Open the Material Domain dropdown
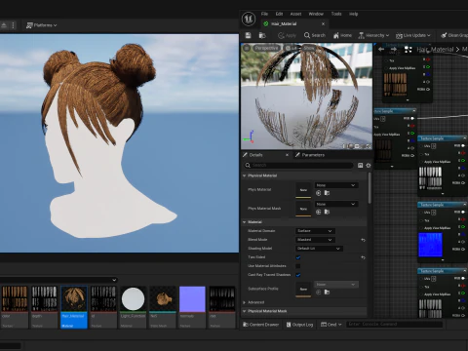 [x=315, y=231]
